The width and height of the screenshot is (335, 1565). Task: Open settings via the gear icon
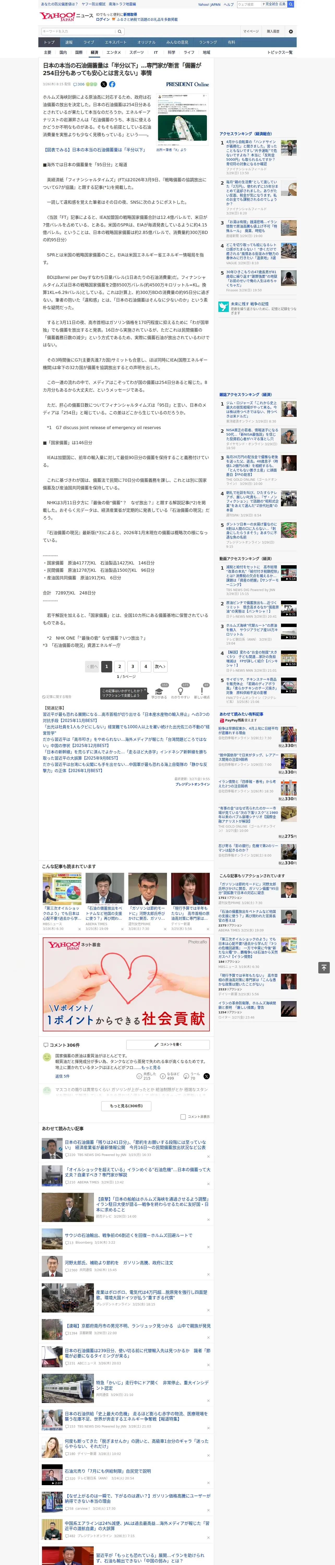coord(291,31)
